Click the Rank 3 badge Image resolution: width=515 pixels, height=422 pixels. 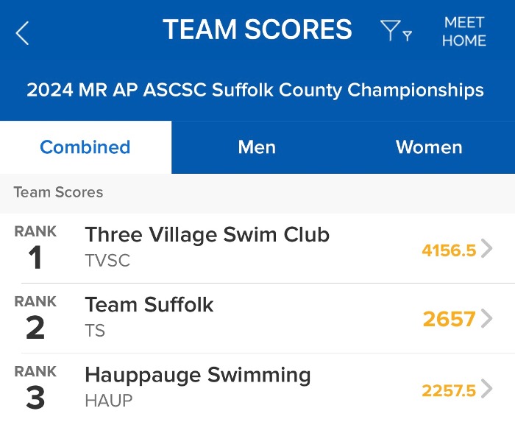[35, 388]
